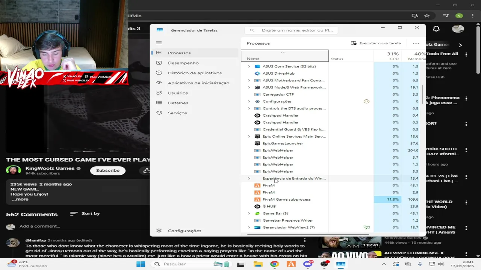Open File Explorer from taskbar
The width and height of the screenshot is (481, 270).
(257, 264)
